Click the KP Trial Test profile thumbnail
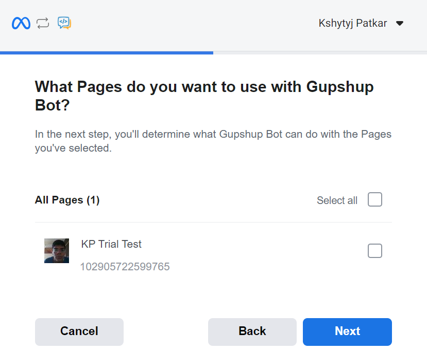The height and width of the screenshot is (351, 427). click(x=57, y=251)
